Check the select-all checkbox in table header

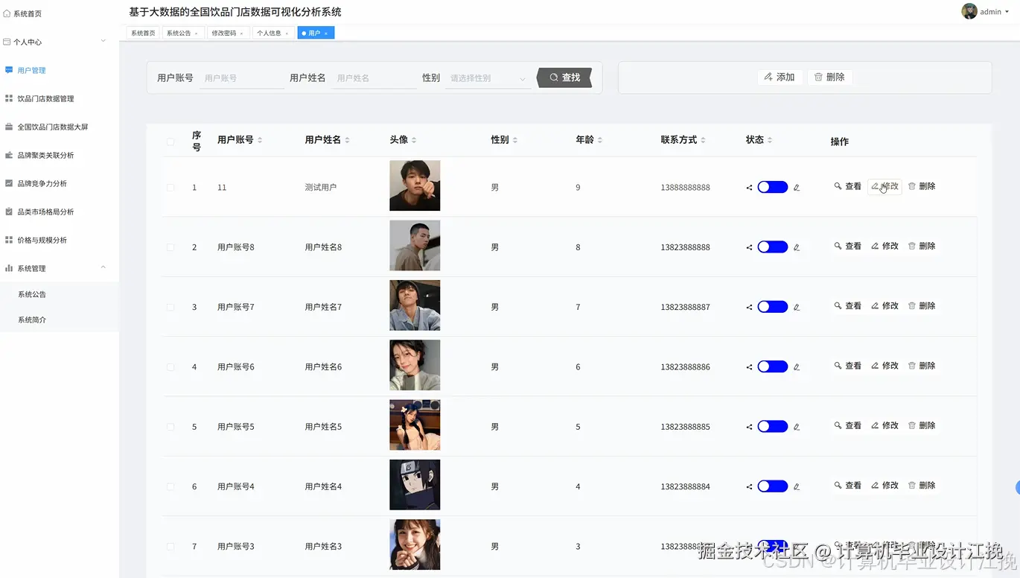(170, 142)
